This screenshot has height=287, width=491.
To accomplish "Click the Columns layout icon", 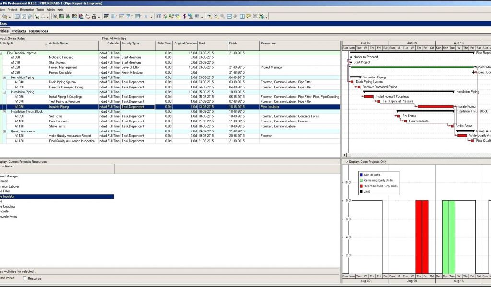I will pos(114,16).
